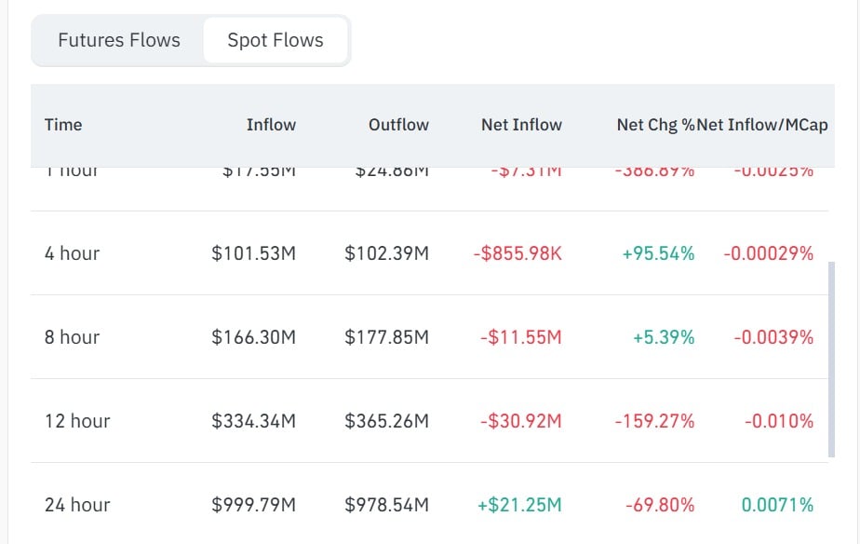Viewport: 860px width, 544px height.
Task: Click the $177.85M outflow value
Action: tap(386, 336)
